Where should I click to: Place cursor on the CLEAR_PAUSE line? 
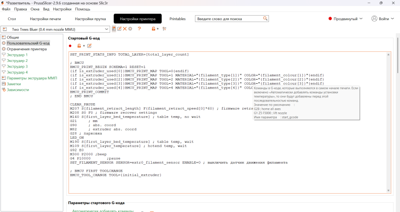[83, 104]
